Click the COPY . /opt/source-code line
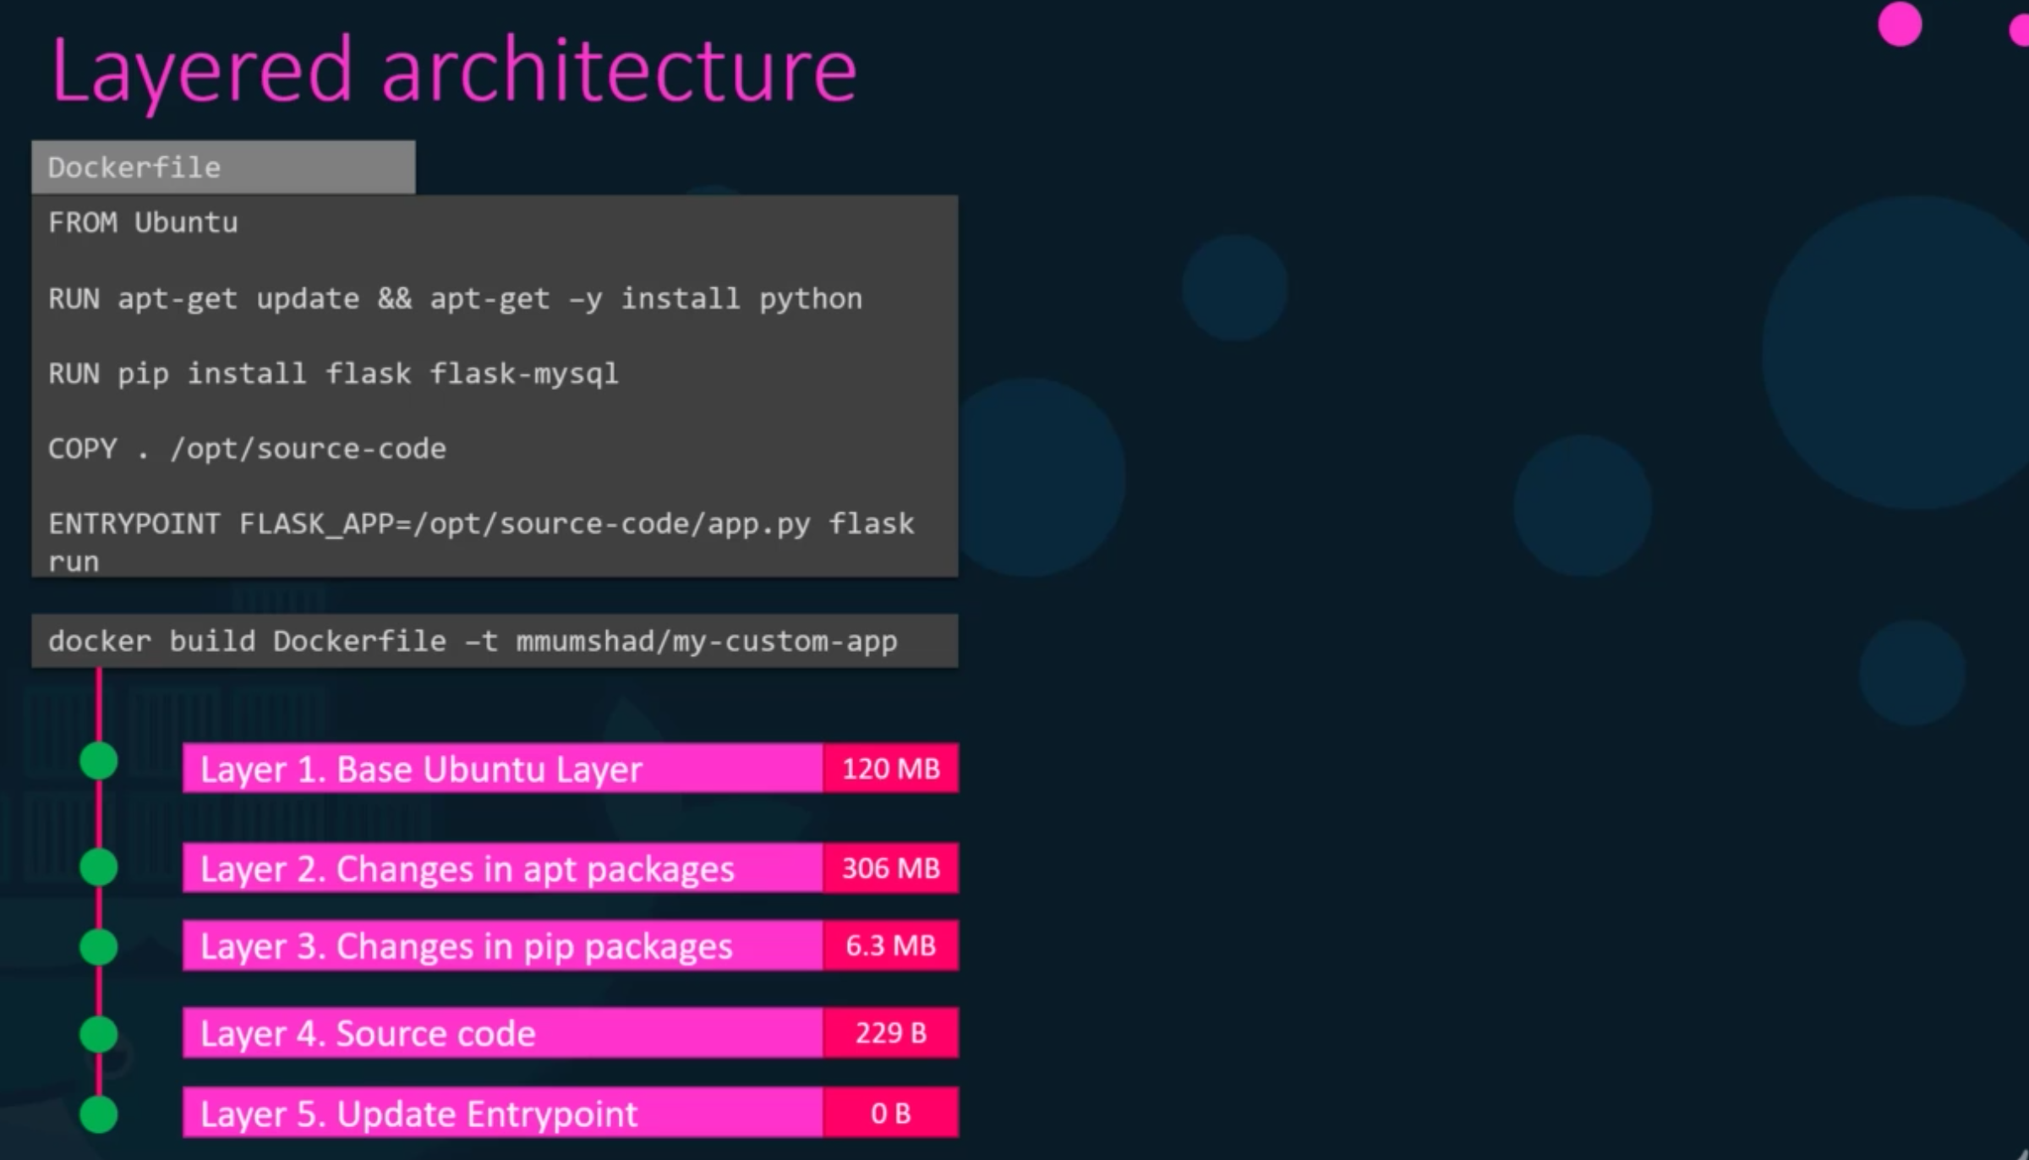This screenshot has width=2029, height=1160. pyautogui.click(x=247, y=449)
